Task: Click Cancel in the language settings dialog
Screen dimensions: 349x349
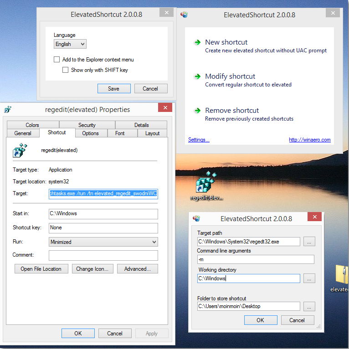Action: click(x=151, y=89)
